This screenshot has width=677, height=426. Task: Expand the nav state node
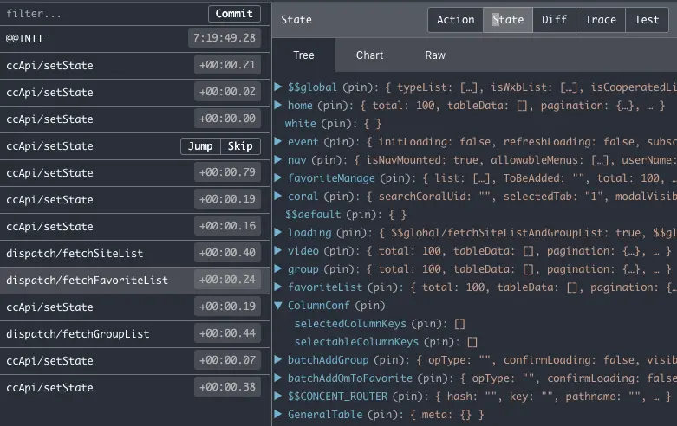click(x=278, y=159)
